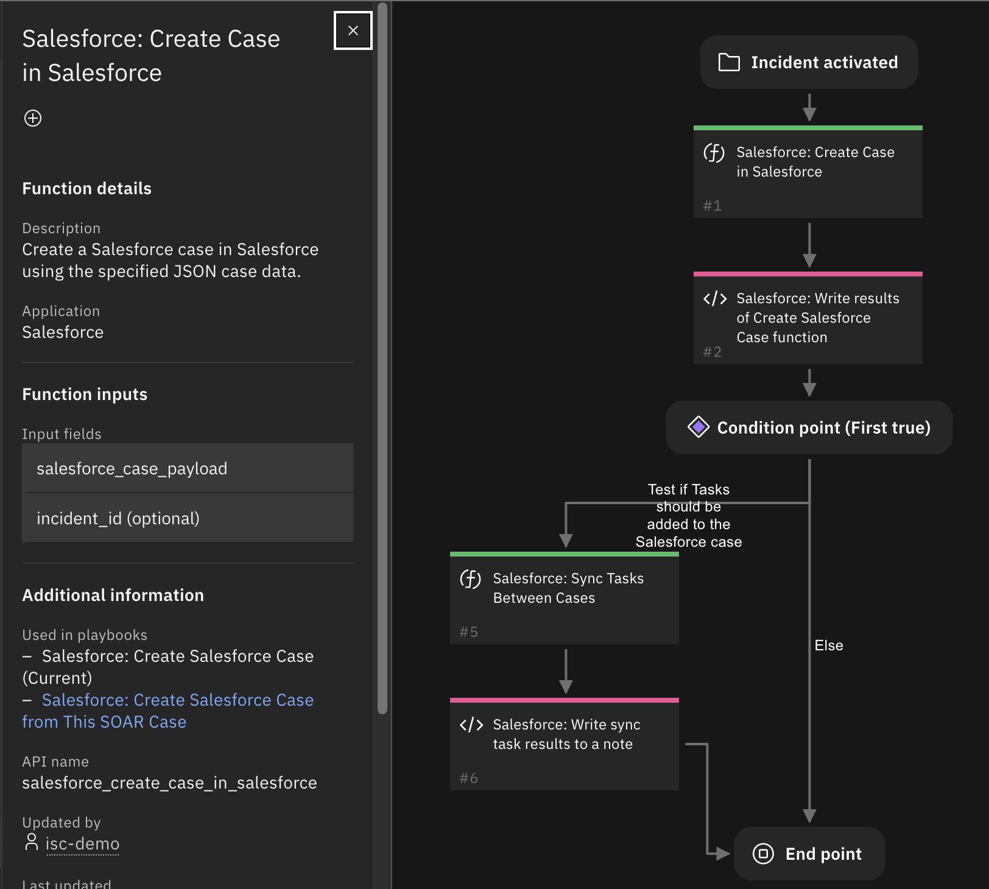Click the circled plus icon under the title
The image size is (989, 889).
33,118
